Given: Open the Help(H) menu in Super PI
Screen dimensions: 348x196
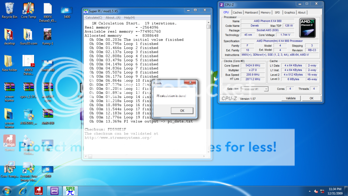Looking at the screenshot, I should tap(129, 18).
